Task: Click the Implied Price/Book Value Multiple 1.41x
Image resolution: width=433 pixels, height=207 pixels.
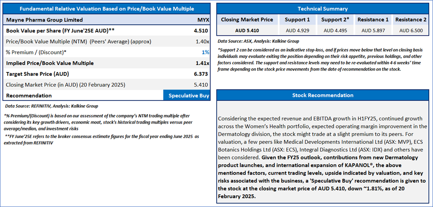Action: click(202, 63)
